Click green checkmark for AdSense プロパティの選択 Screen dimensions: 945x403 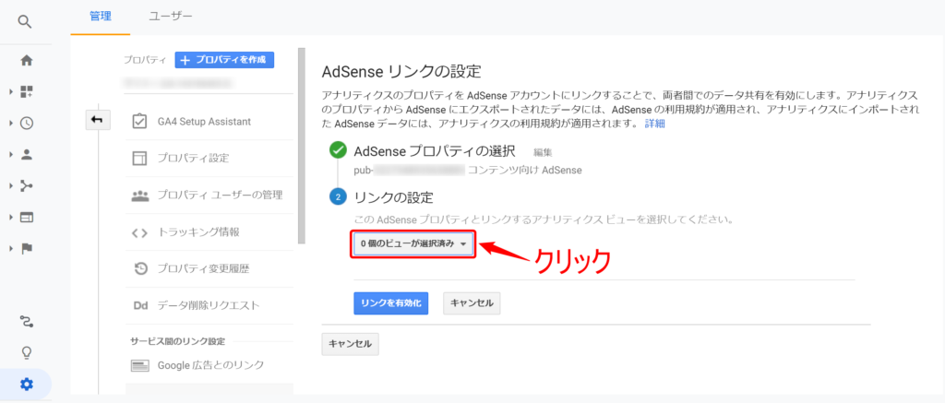(x=338, y=150)
